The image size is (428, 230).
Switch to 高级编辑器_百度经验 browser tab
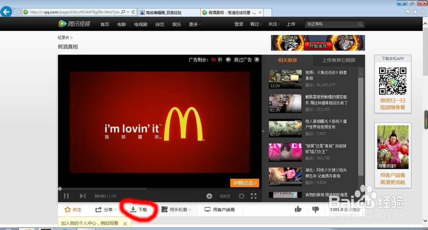click(169, 12)
